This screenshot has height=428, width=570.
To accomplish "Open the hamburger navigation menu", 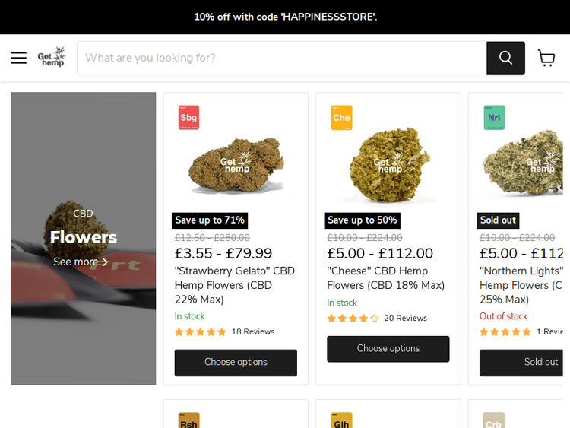I will [18, 58].
